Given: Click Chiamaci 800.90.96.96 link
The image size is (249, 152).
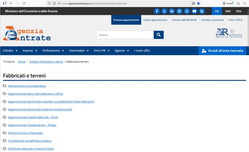Looking at the screenshot, I should [184, 20].
